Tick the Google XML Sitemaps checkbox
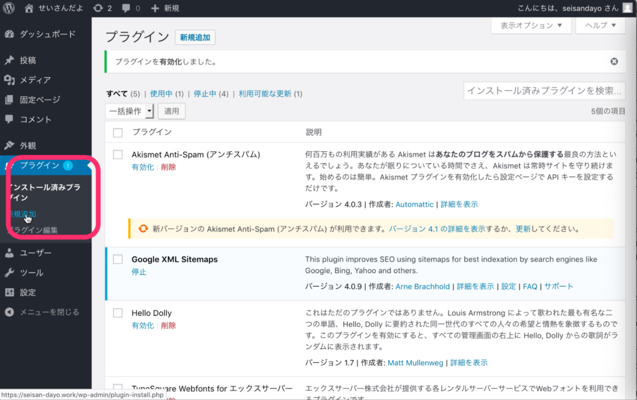The height and width of the screenshot is (400, 637). click(x=118, y=259)
